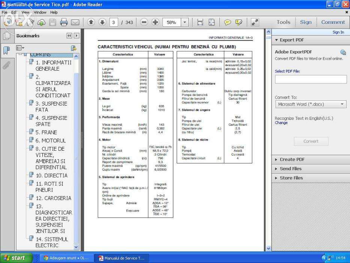
Task: Open the File menu
Action: [x=5, y=12]
